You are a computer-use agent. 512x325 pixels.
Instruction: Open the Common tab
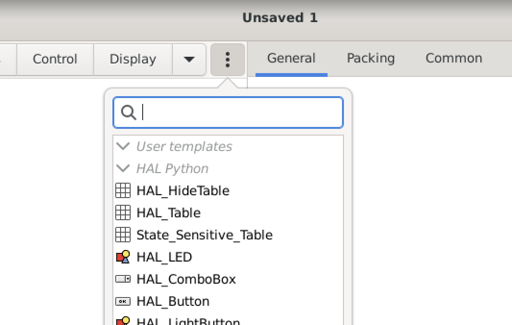pos(454,58)
